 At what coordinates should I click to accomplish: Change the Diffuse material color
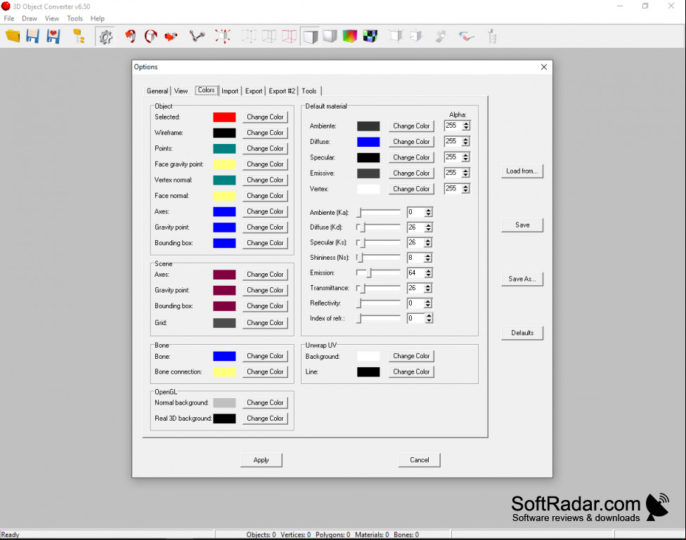tap(411, 142)
